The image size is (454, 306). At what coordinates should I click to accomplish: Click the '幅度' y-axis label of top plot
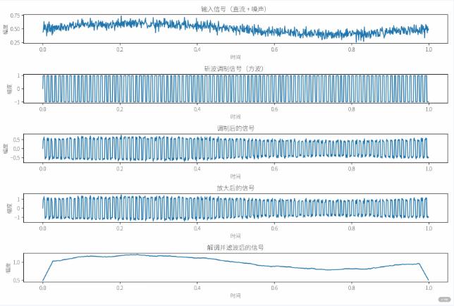pyautogui.click(x=6, y=29)
